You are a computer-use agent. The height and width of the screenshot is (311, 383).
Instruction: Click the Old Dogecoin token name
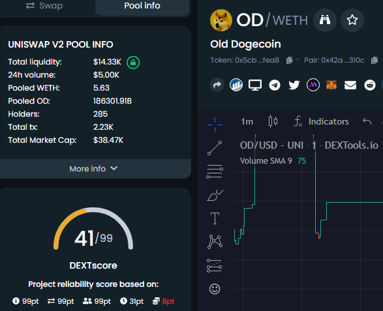pyautogui.click(x=245, y=44)
